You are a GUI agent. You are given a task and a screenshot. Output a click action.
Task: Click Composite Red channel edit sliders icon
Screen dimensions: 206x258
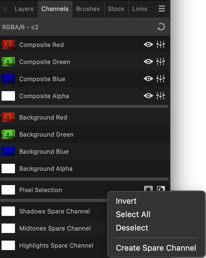click(161, 45)
